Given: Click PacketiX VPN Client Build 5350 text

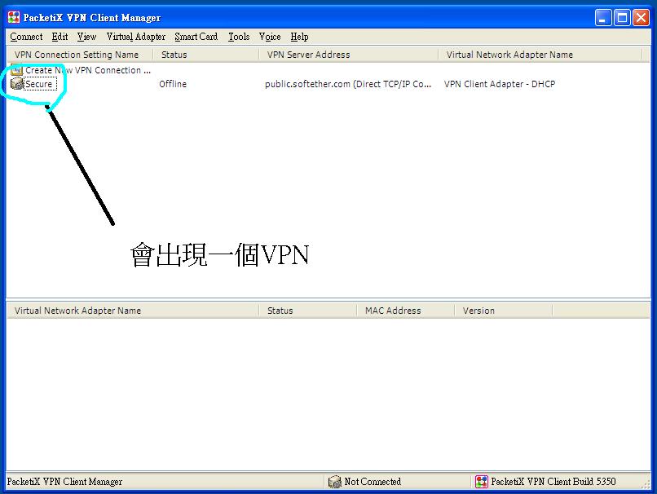Looking at the screenshot, I should 553,482.
